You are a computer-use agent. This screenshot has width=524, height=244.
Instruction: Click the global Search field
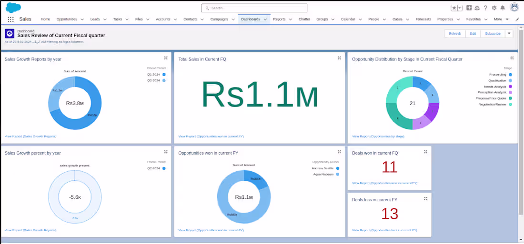point(254,8)
